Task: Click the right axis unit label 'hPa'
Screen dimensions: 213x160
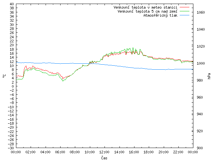Action: point(209,76)
